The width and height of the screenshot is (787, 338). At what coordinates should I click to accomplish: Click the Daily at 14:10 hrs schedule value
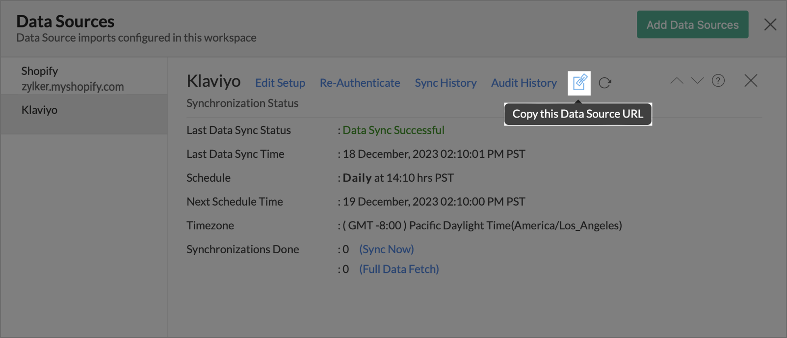(398, 178)
